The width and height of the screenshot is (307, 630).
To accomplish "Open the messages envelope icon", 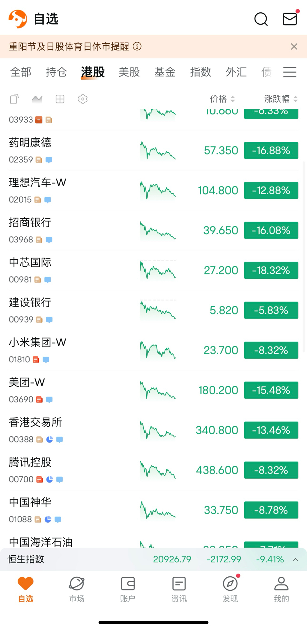I will pyautogui.click(x=290, y=19).
